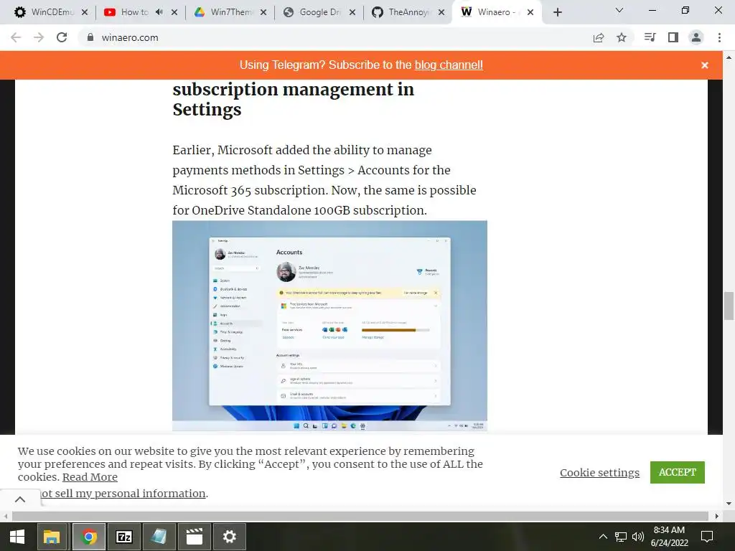Viewport: 735px width, 551px height.
Task: Open File Explorer from the taskbar
Action: point(52,537)
